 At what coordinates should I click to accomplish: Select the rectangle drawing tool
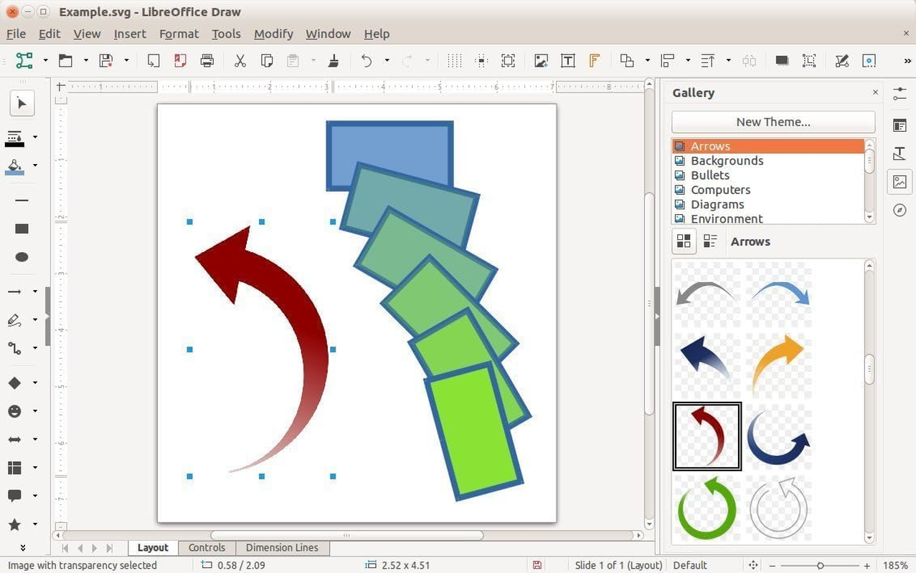pyautogui.click(x=21, y=228)
